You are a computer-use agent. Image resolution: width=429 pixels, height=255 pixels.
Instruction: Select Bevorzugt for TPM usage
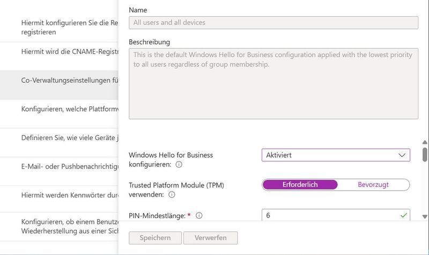pos(373,185)
